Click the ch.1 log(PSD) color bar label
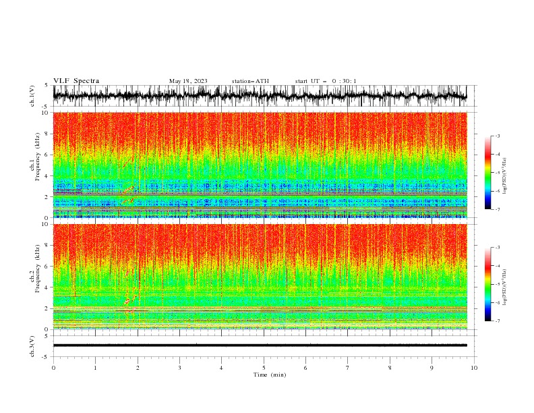This screenshot has height=413, width=534. click(505, 176)
